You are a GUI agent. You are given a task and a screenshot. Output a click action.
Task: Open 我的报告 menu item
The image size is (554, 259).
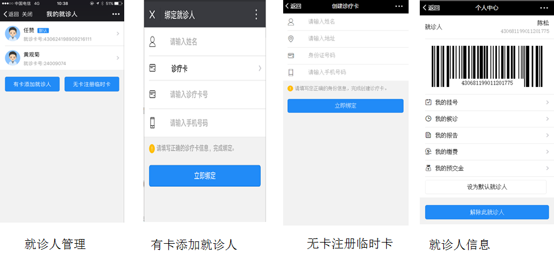(487, 135)
